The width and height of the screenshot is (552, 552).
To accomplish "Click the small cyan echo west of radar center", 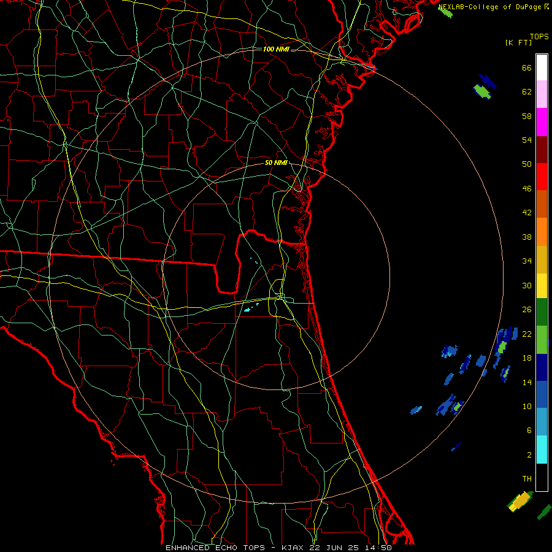I will pyautogui.click(x=248, y=310).
